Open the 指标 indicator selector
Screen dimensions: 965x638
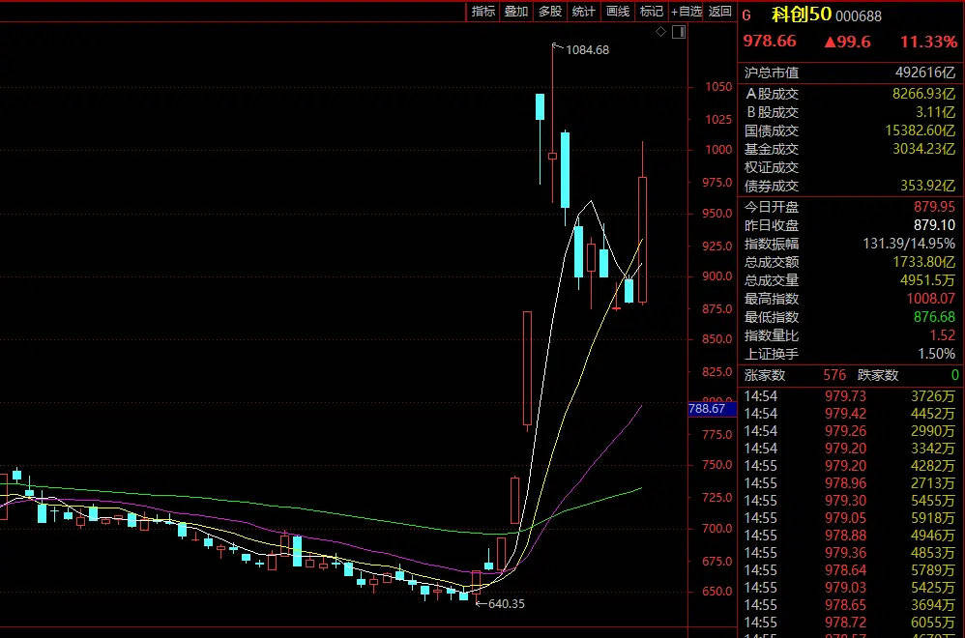click(x=482, y=12)
